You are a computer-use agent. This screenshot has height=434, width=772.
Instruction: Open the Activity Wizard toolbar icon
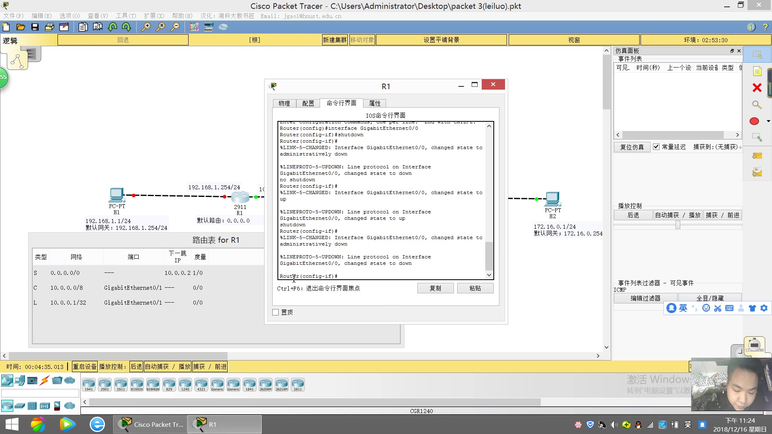tap(64, 27)
